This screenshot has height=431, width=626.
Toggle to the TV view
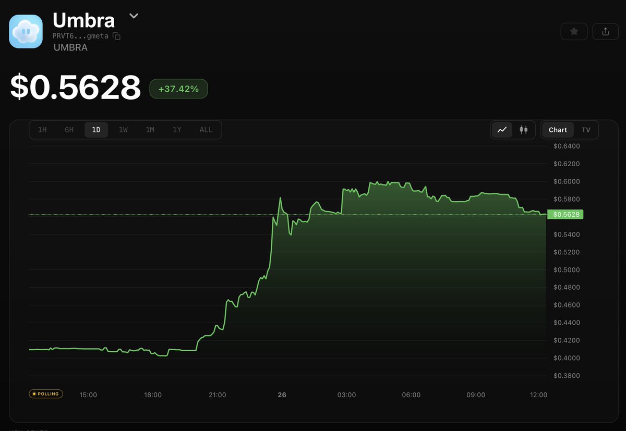click(586, 130)
